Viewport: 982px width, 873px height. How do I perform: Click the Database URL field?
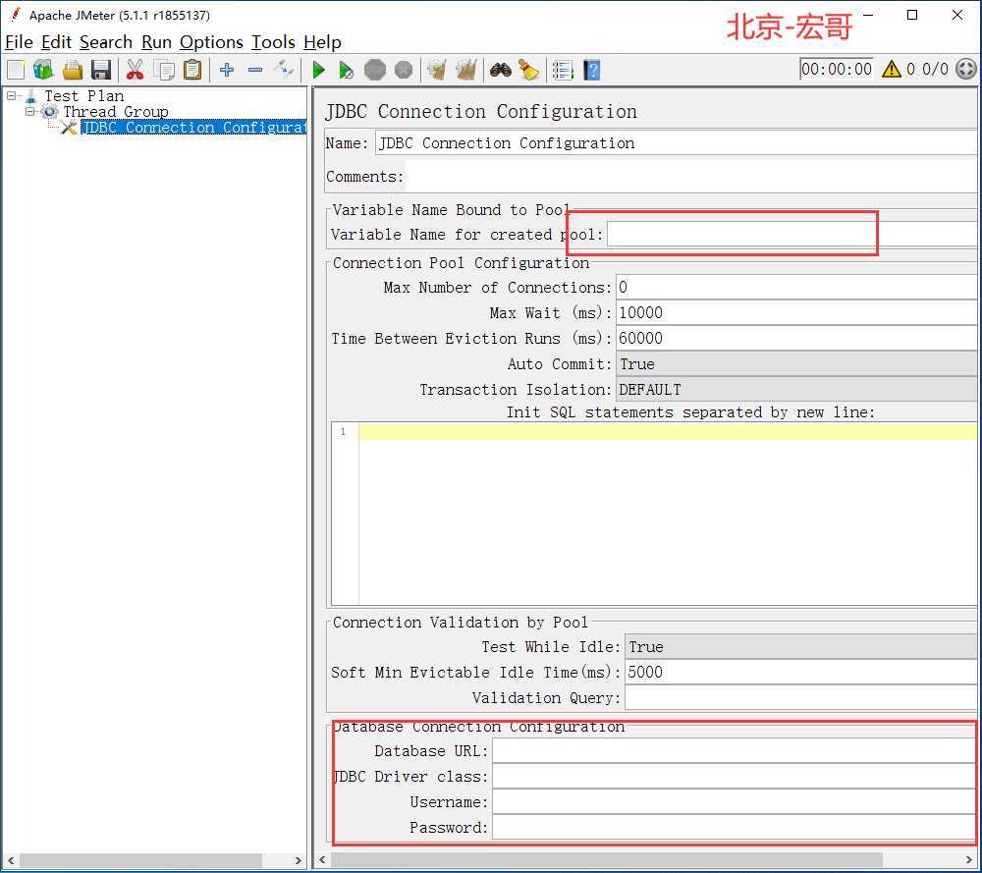coord(734,751)
